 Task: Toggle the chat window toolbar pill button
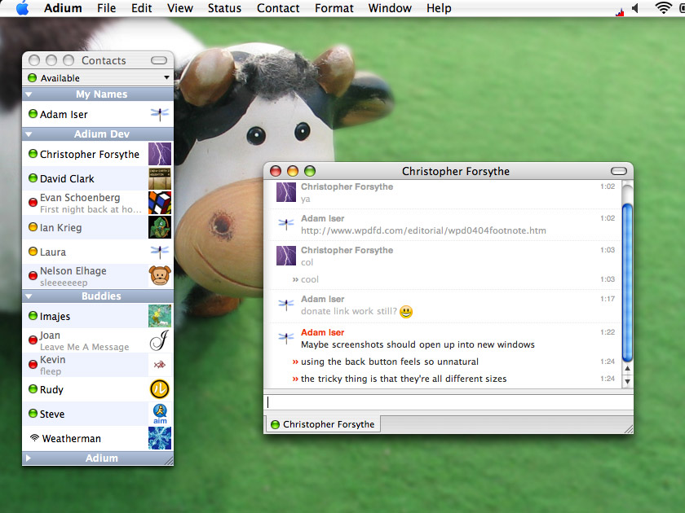click(619, 171)
